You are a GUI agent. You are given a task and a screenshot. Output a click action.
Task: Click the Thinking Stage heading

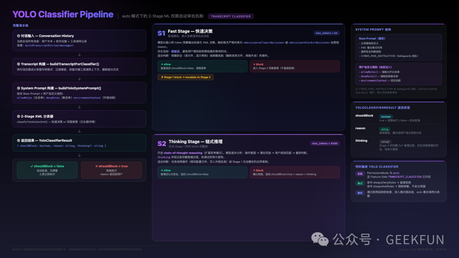[195, 142]
